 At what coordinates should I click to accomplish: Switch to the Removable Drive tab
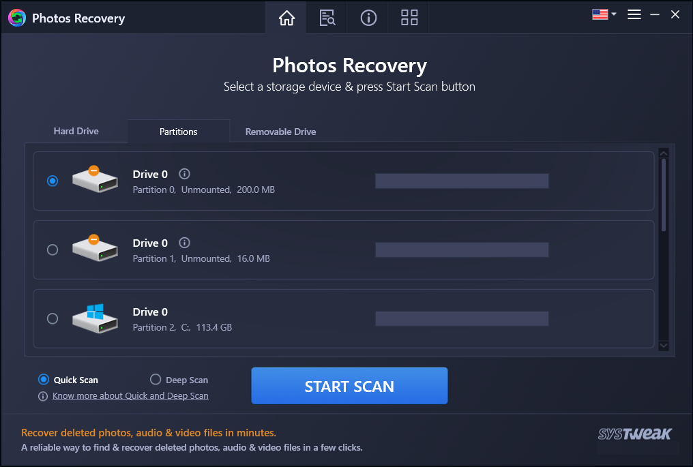click(280, 132)
